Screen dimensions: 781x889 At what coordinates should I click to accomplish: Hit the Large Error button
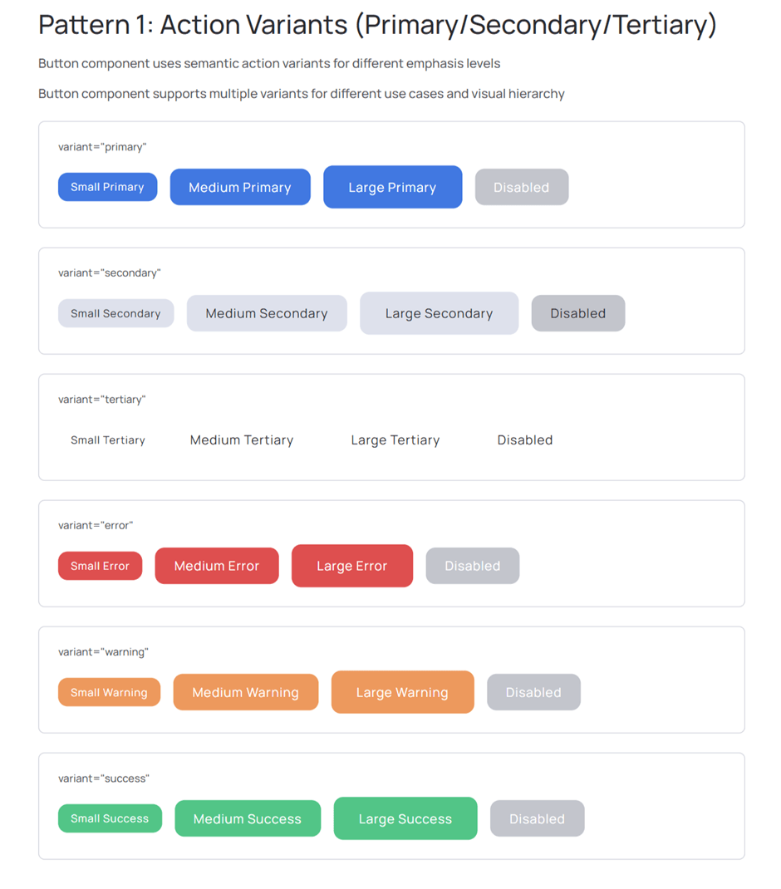(351, 566)
